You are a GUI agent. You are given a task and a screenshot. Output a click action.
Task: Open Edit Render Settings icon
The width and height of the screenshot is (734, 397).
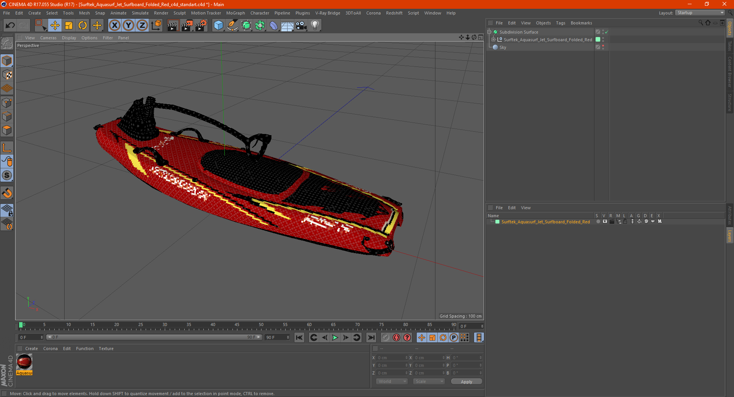[x=201, y=26]
